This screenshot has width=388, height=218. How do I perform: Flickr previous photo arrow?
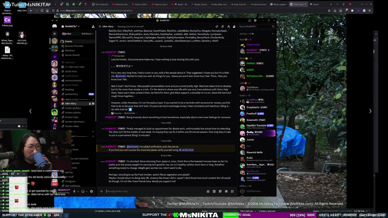pyautogui.click(x=30, y=111)
